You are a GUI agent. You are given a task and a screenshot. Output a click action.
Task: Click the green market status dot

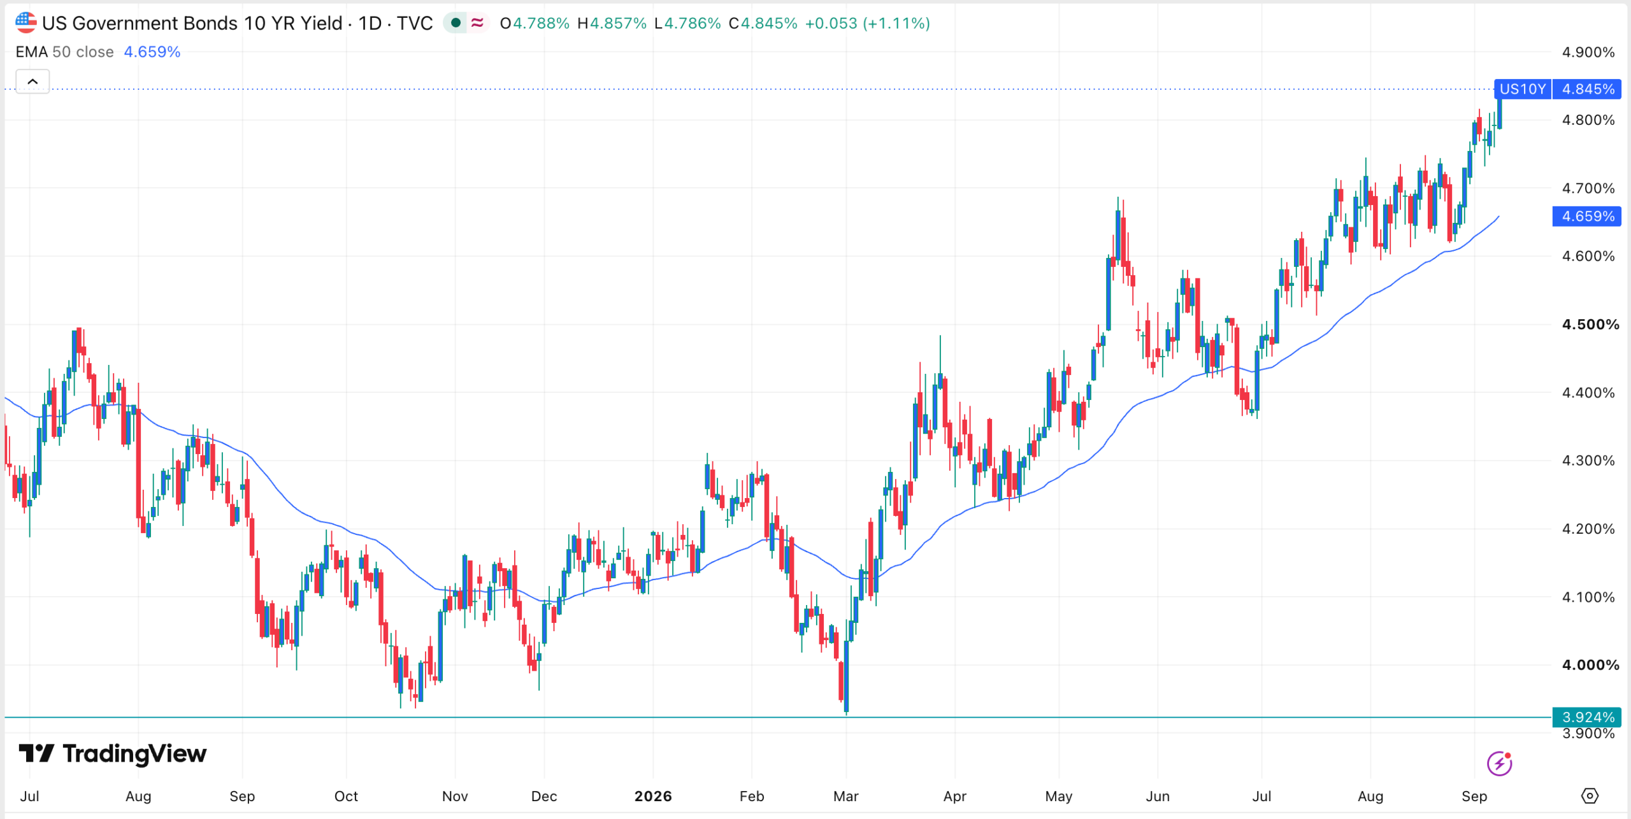coord(456,23)
